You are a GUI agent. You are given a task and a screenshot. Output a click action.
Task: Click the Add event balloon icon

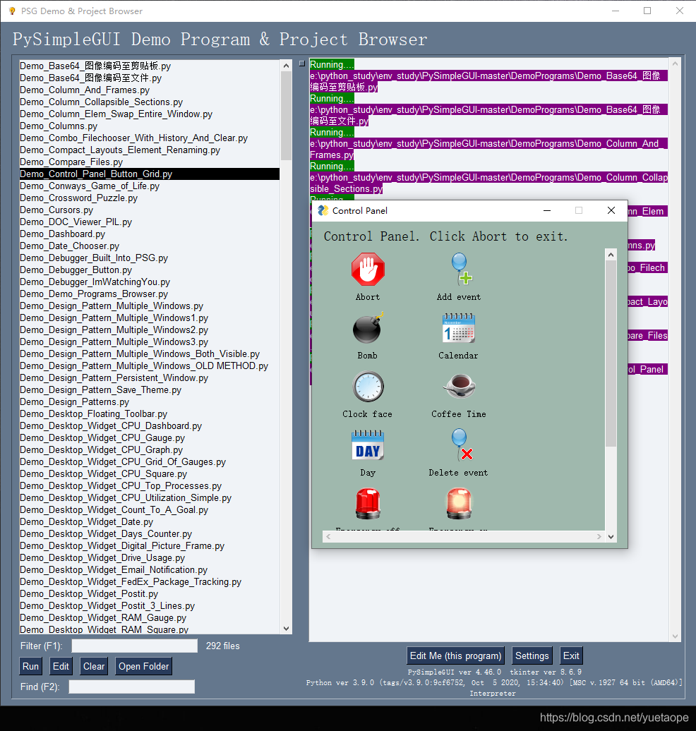[460, 270]
